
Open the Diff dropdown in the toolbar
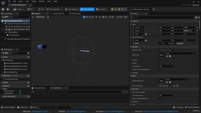[x=30, y=9]
